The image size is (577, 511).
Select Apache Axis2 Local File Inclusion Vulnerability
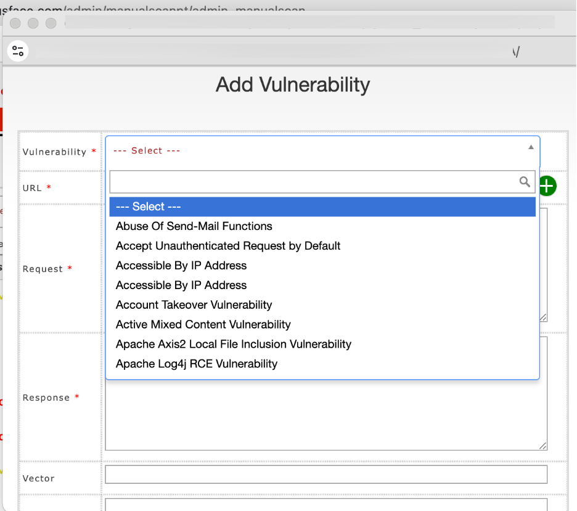pyautogui.click(x=233, y=345)
